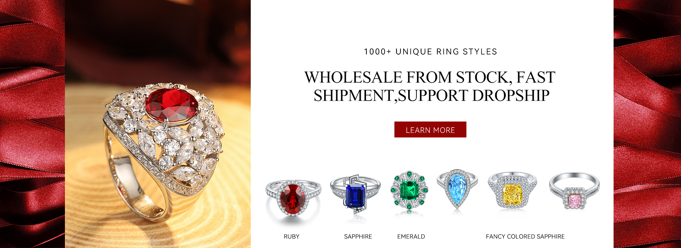Click the wooden surface under the ring
The width and height of the screenshot is (681, 248).
pyautogui.click(x=213, y=213)
